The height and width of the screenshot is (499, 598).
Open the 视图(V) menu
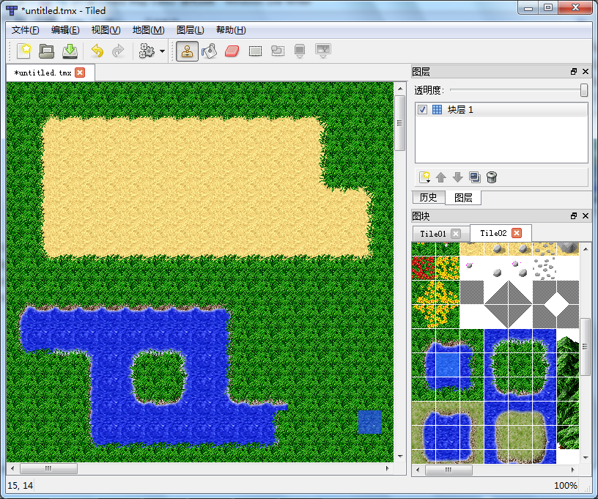(x=106, y=30)
